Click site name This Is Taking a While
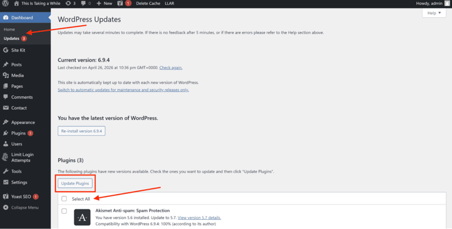The width and height of the screenshot is (452, 229). (41, 4)
